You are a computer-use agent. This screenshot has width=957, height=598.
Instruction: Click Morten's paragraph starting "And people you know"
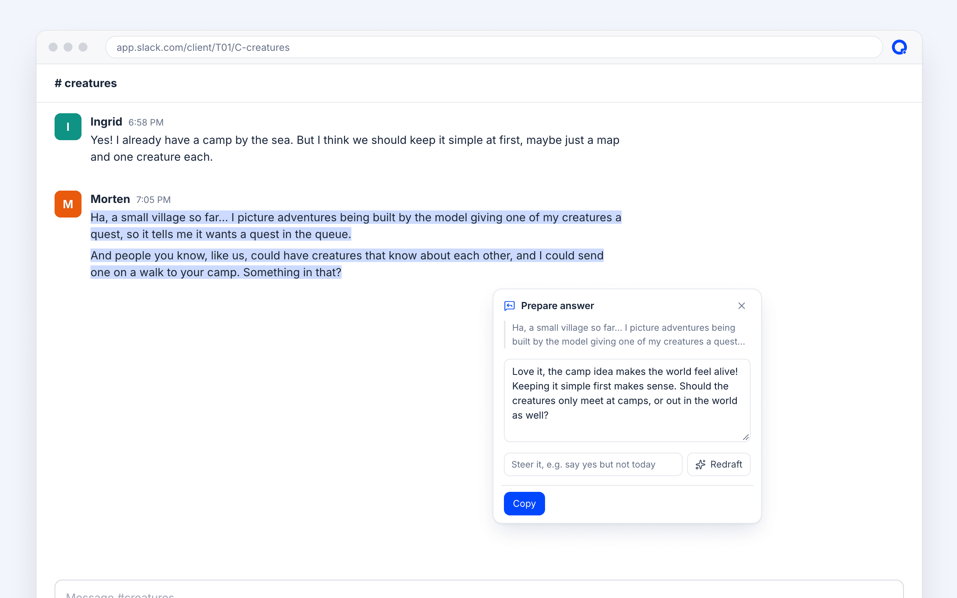pyautogui.click(x=347, y=264)
